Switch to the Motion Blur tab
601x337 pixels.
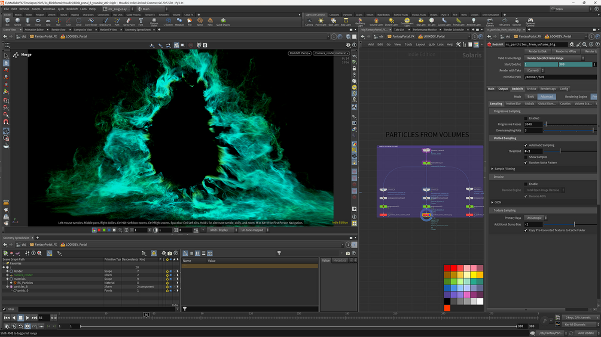[513, 104]
